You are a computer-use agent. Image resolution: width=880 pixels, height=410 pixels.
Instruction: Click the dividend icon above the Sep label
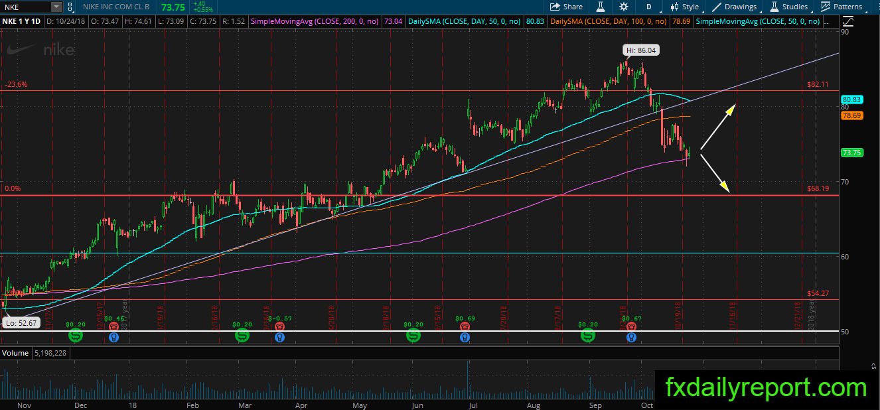point(588,336)
